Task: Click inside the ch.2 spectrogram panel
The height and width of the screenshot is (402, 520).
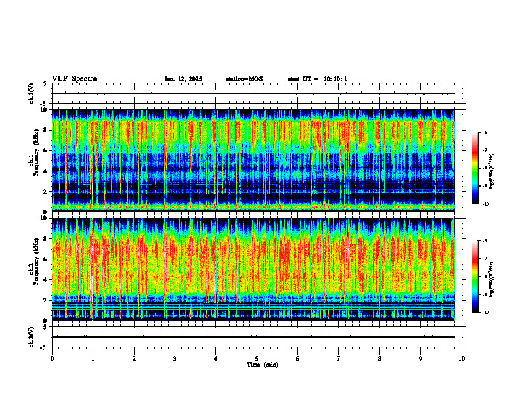Action: tap(253, 269)
